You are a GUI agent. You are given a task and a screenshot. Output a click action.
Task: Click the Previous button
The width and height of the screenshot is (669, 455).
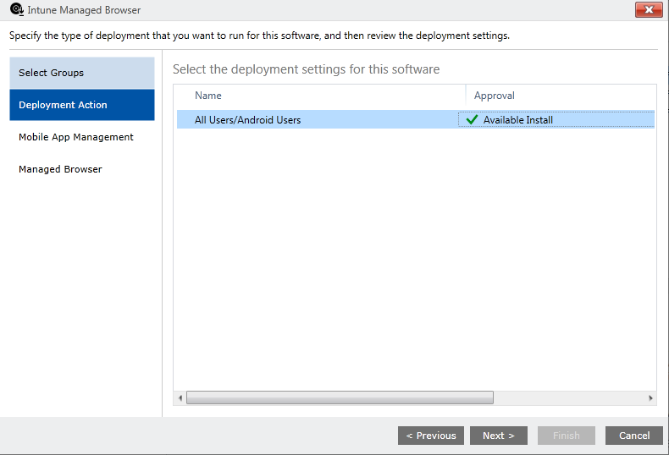(431, 436)
